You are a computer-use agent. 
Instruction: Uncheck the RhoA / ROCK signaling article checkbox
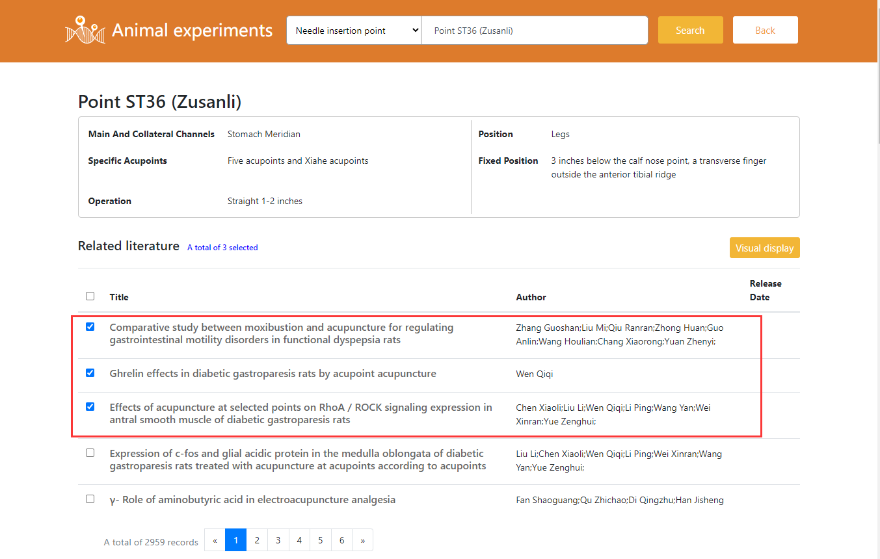coord(90,407)
